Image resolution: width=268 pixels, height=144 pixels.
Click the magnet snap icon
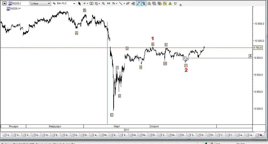176,3
